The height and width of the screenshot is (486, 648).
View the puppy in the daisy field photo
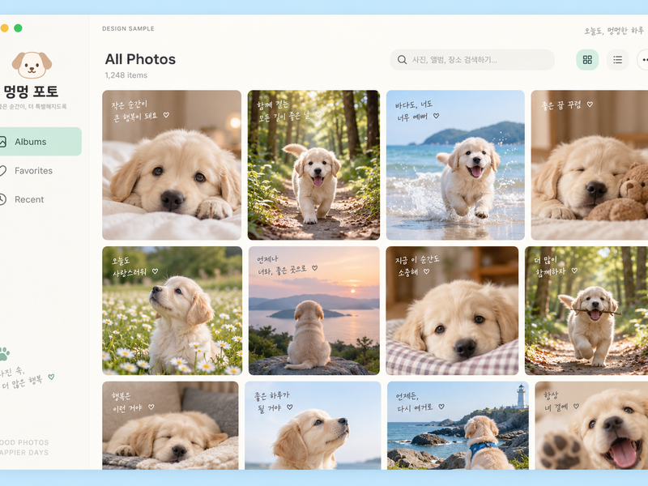pyautogui.click(x=173, y=311)
